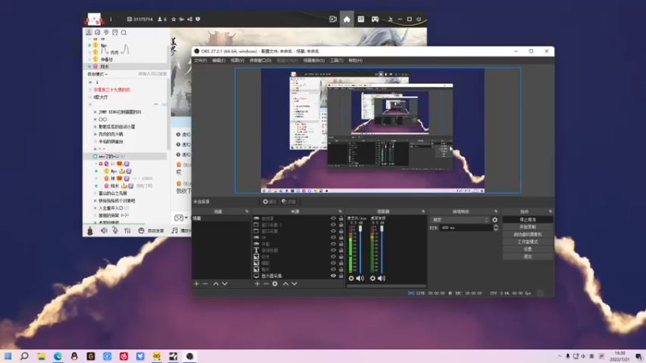Open transition properties gear next to 渐变
The image size is (646, 363).
pyautogui.click(x=495, y=219)
